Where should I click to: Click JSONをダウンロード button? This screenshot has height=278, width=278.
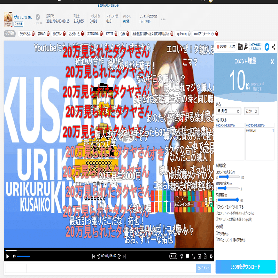[245, 266]
